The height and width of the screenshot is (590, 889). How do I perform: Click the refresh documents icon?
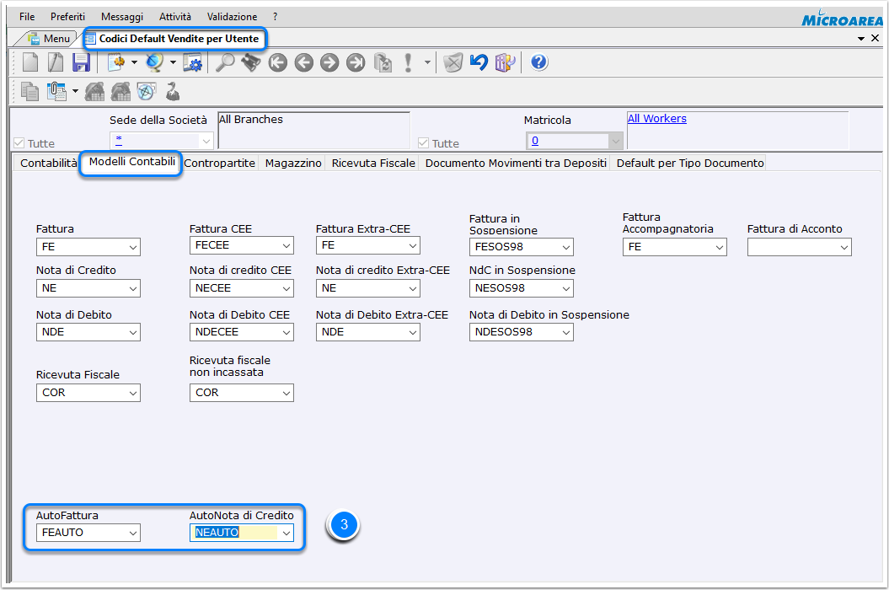click(x=383, y=62)
